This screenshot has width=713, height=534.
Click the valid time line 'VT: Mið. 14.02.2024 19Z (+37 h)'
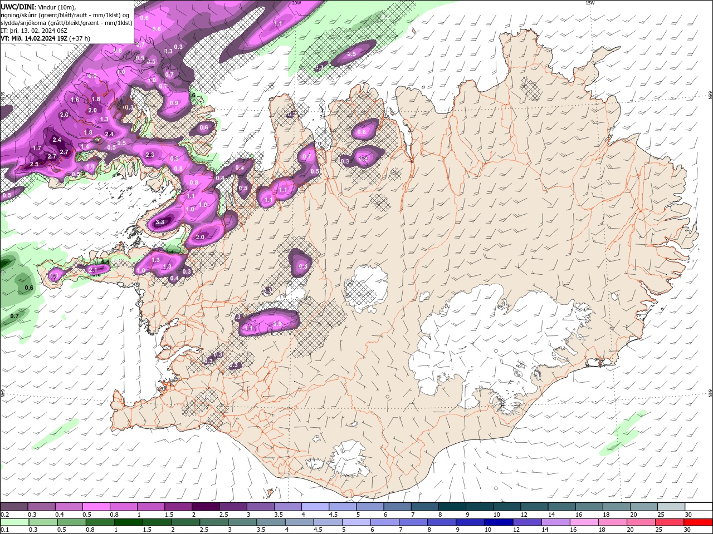click(x=46, y=38)
